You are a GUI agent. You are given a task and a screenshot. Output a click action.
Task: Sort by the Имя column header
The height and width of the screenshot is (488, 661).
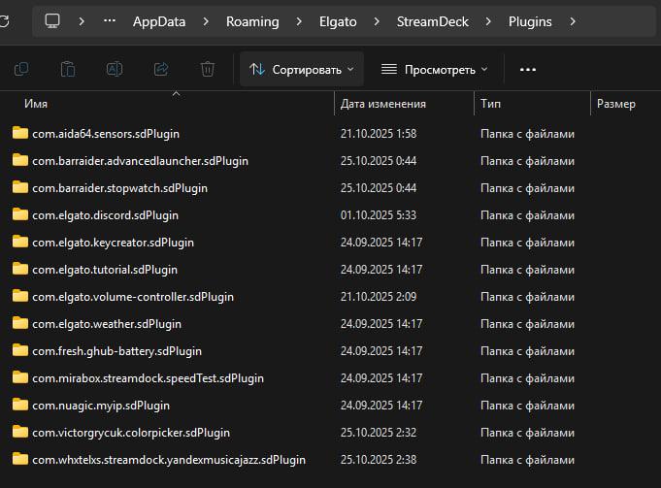(x=36, y=104)
